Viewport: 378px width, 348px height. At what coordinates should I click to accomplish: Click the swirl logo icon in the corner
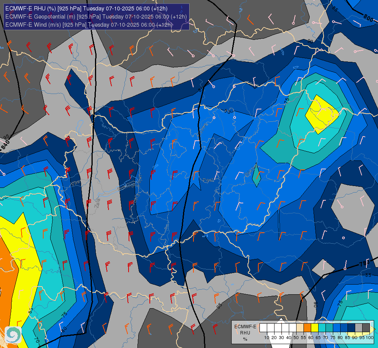click(x=13, y=335)
